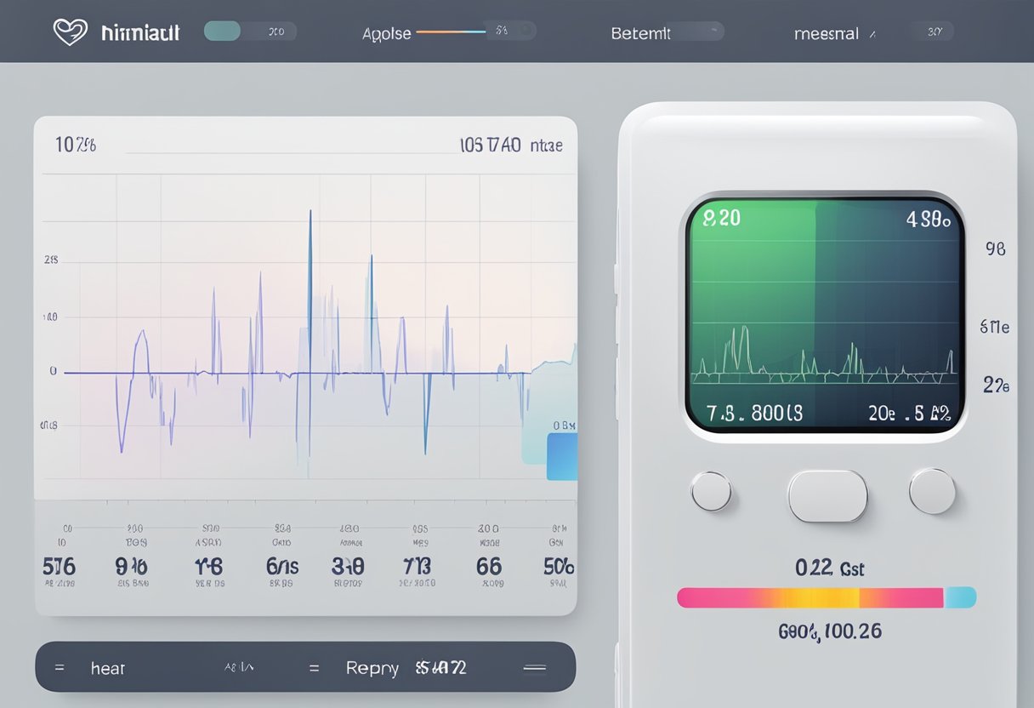Adjust the orange-blue slider next to Agolse
1034x708 pixels.
(x=451, y=32)
